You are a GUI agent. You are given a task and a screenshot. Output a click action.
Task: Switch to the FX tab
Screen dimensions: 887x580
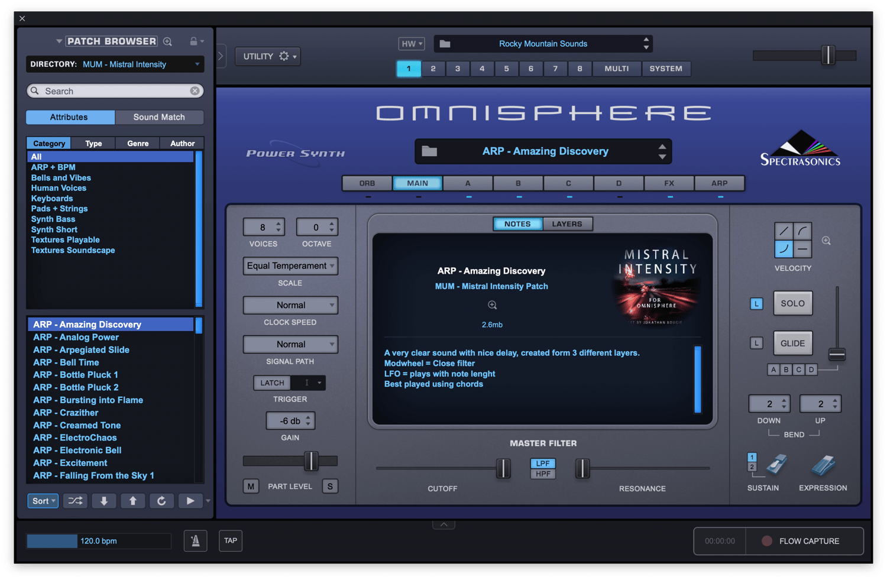[x=669, y=183]
